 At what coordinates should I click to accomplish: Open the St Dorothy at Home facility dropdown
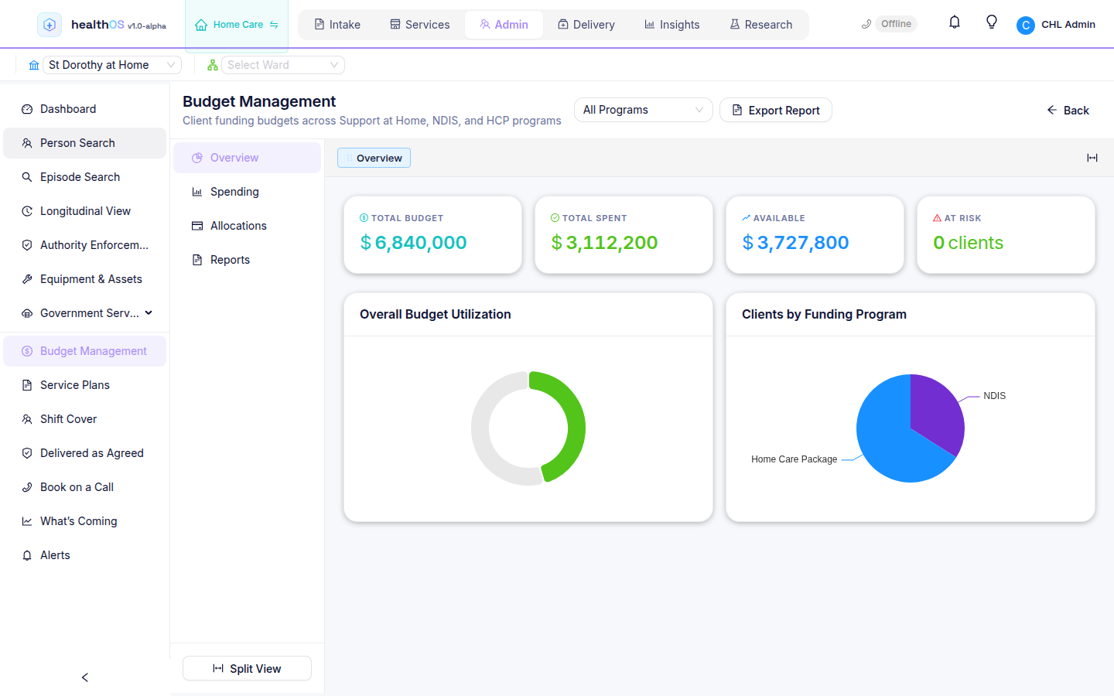(x=112, y=65)
